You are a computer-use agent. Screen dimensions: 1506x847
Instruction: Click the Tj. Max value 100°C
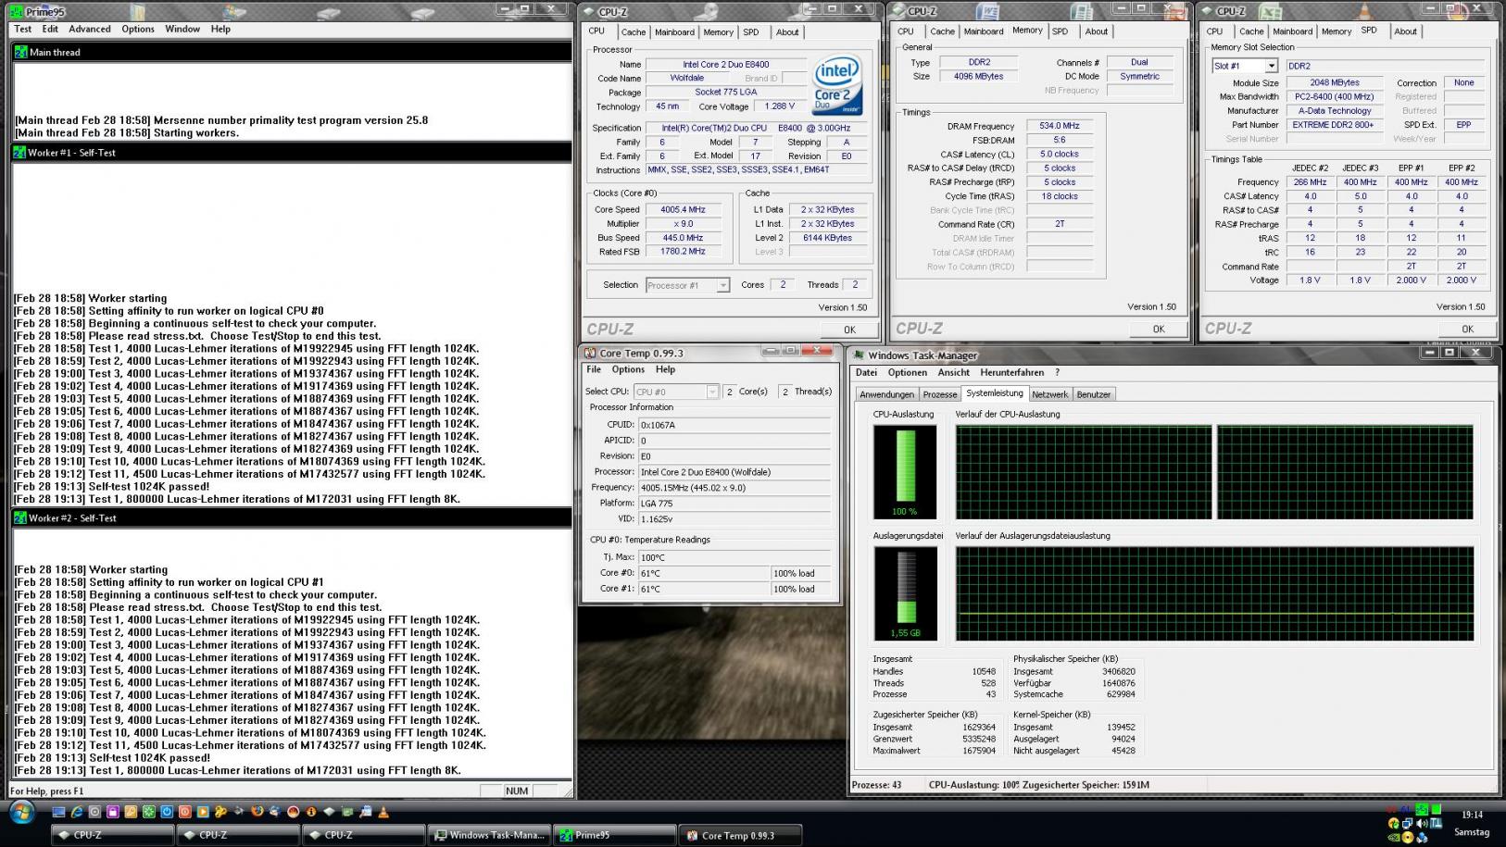pos(735,557)
